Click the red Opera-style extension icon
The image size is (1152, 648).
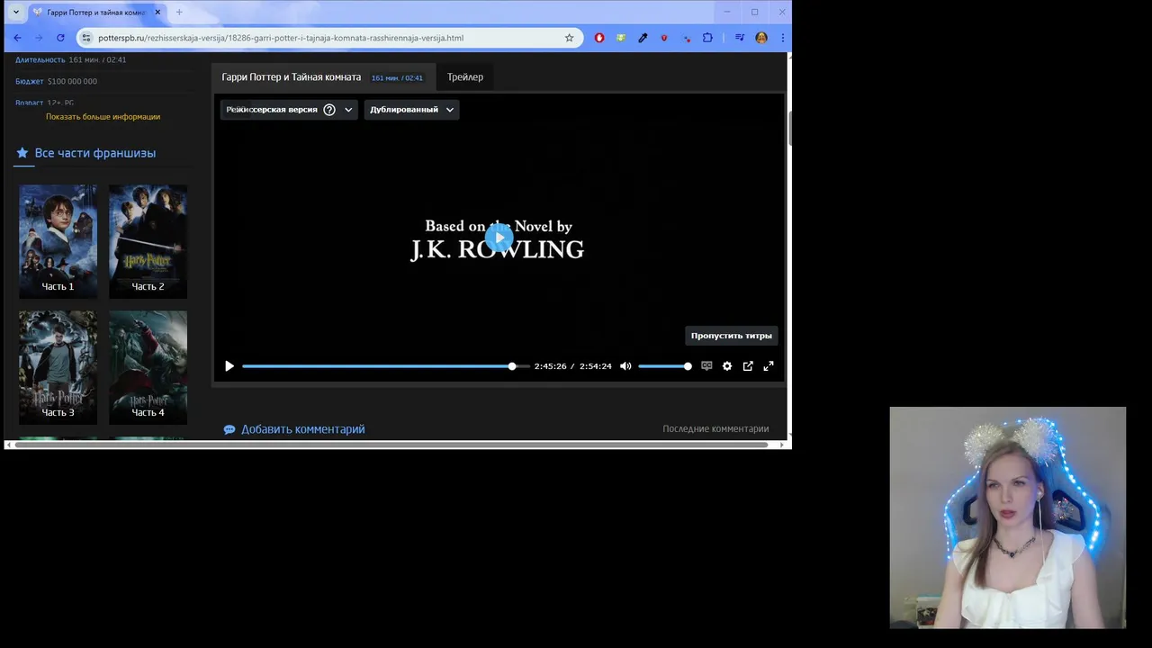click(599, 38)
